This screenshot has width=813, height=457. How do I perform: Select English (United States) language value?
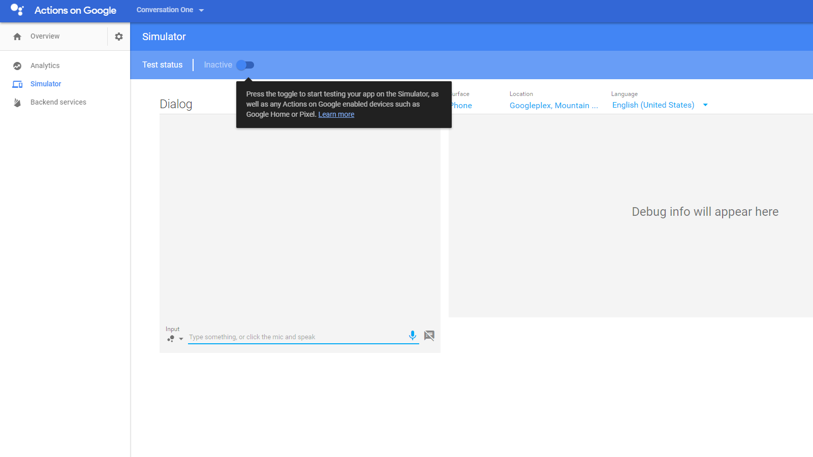(653, 105)
